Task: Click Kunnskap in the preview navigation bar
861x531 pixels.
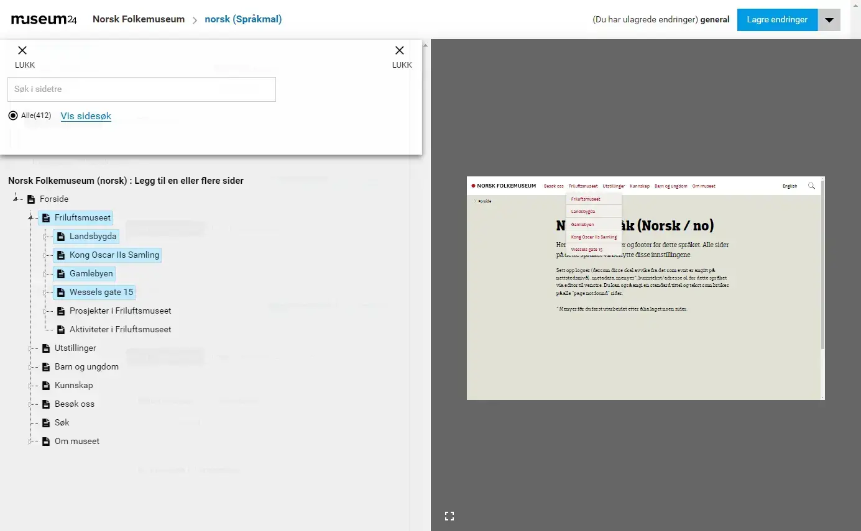Action: [640, 186]
